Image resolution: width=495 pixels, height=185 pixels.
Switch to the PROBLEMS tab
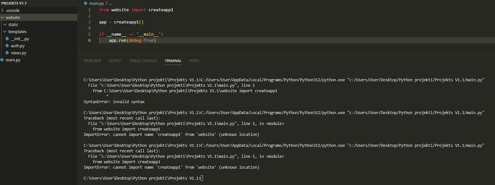[x=92, y=61]
